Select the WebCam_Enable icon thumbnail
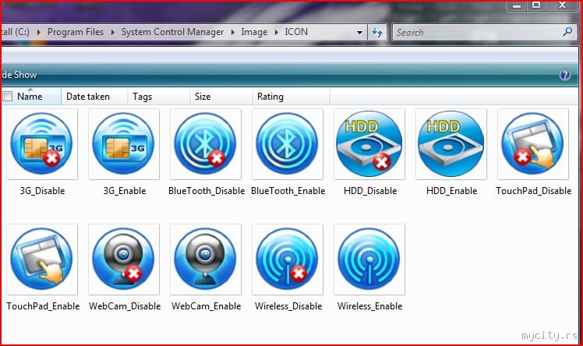Viewport: 583px width, 346px height. 206,259
